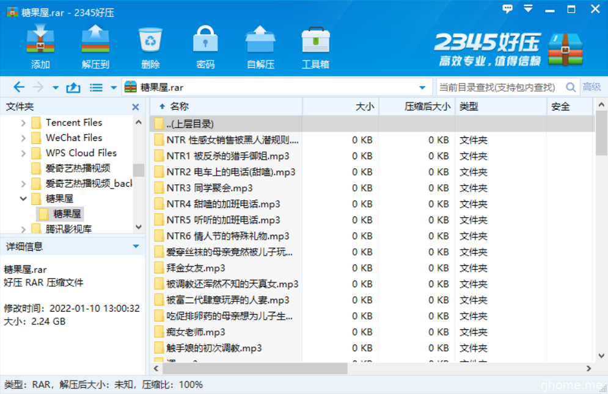The width and height of the screenshot is (608, 394).
Task: Click the horizontal scrollbar left arrow
Action: (x=156, y=369)
